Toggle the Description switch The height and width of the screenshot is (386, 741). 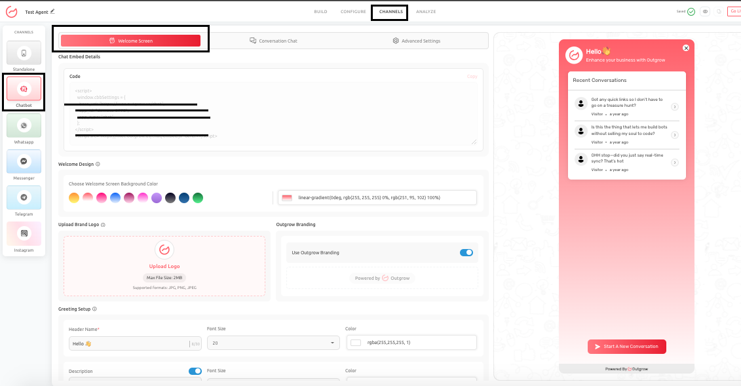[195, 372]
